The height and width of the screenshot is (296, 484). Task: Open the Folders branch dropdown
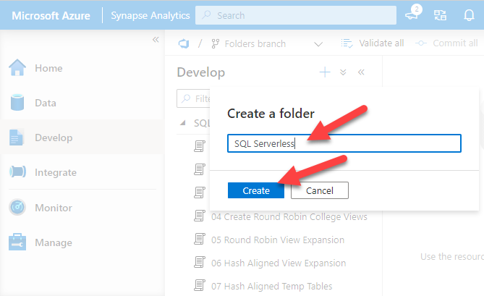click(318, 43)
